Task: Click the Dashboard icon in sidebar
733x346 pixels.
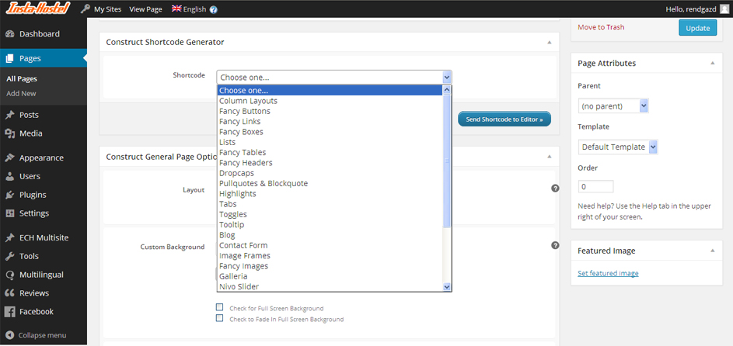Action: 10,34
